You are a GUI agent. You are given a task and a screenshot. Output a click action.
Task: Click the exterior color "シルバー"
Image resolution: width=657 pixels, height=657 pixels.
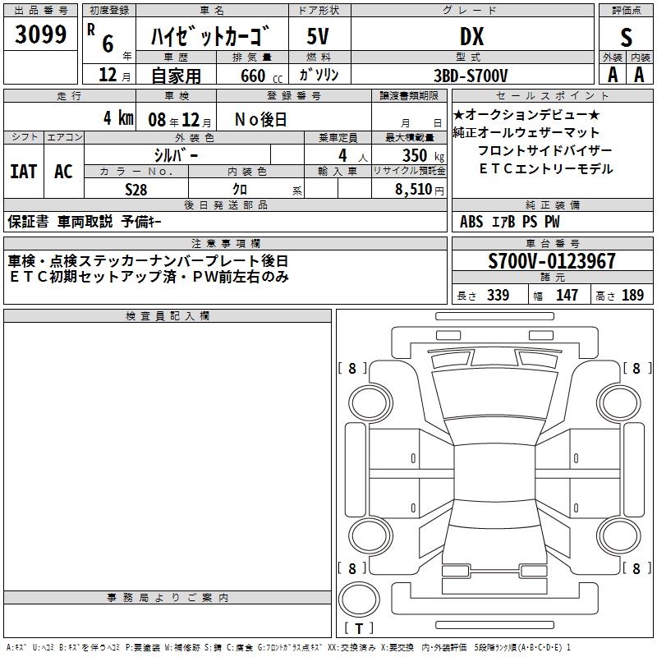pos(176,155)
